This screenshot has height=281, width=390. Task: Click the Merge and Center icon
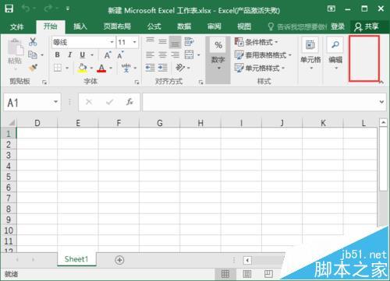coord(189,54)
